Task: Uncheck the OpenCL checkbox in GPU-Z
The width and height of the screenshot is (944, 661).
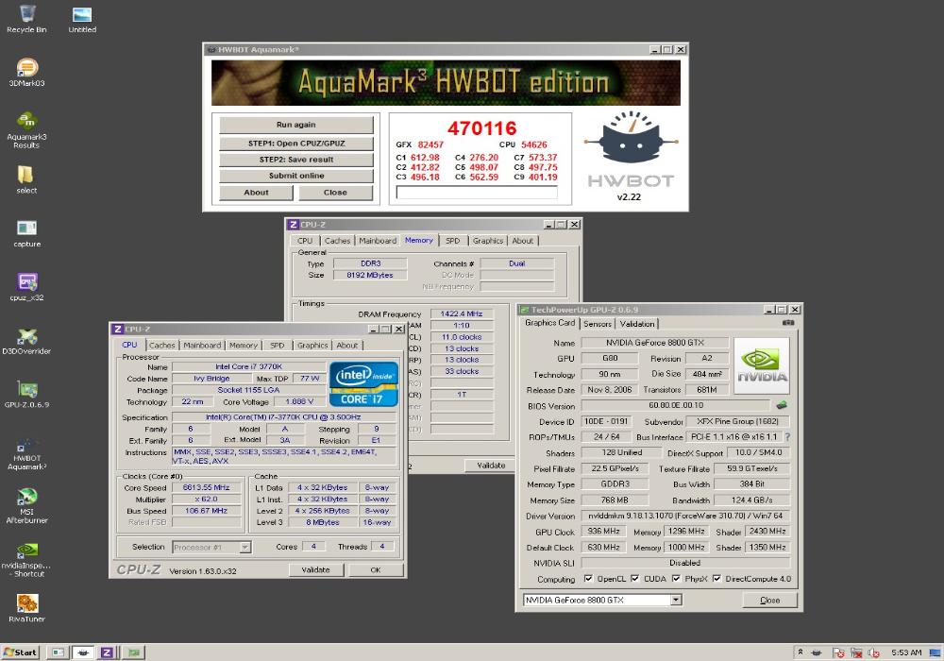Action: click(588, 579)
